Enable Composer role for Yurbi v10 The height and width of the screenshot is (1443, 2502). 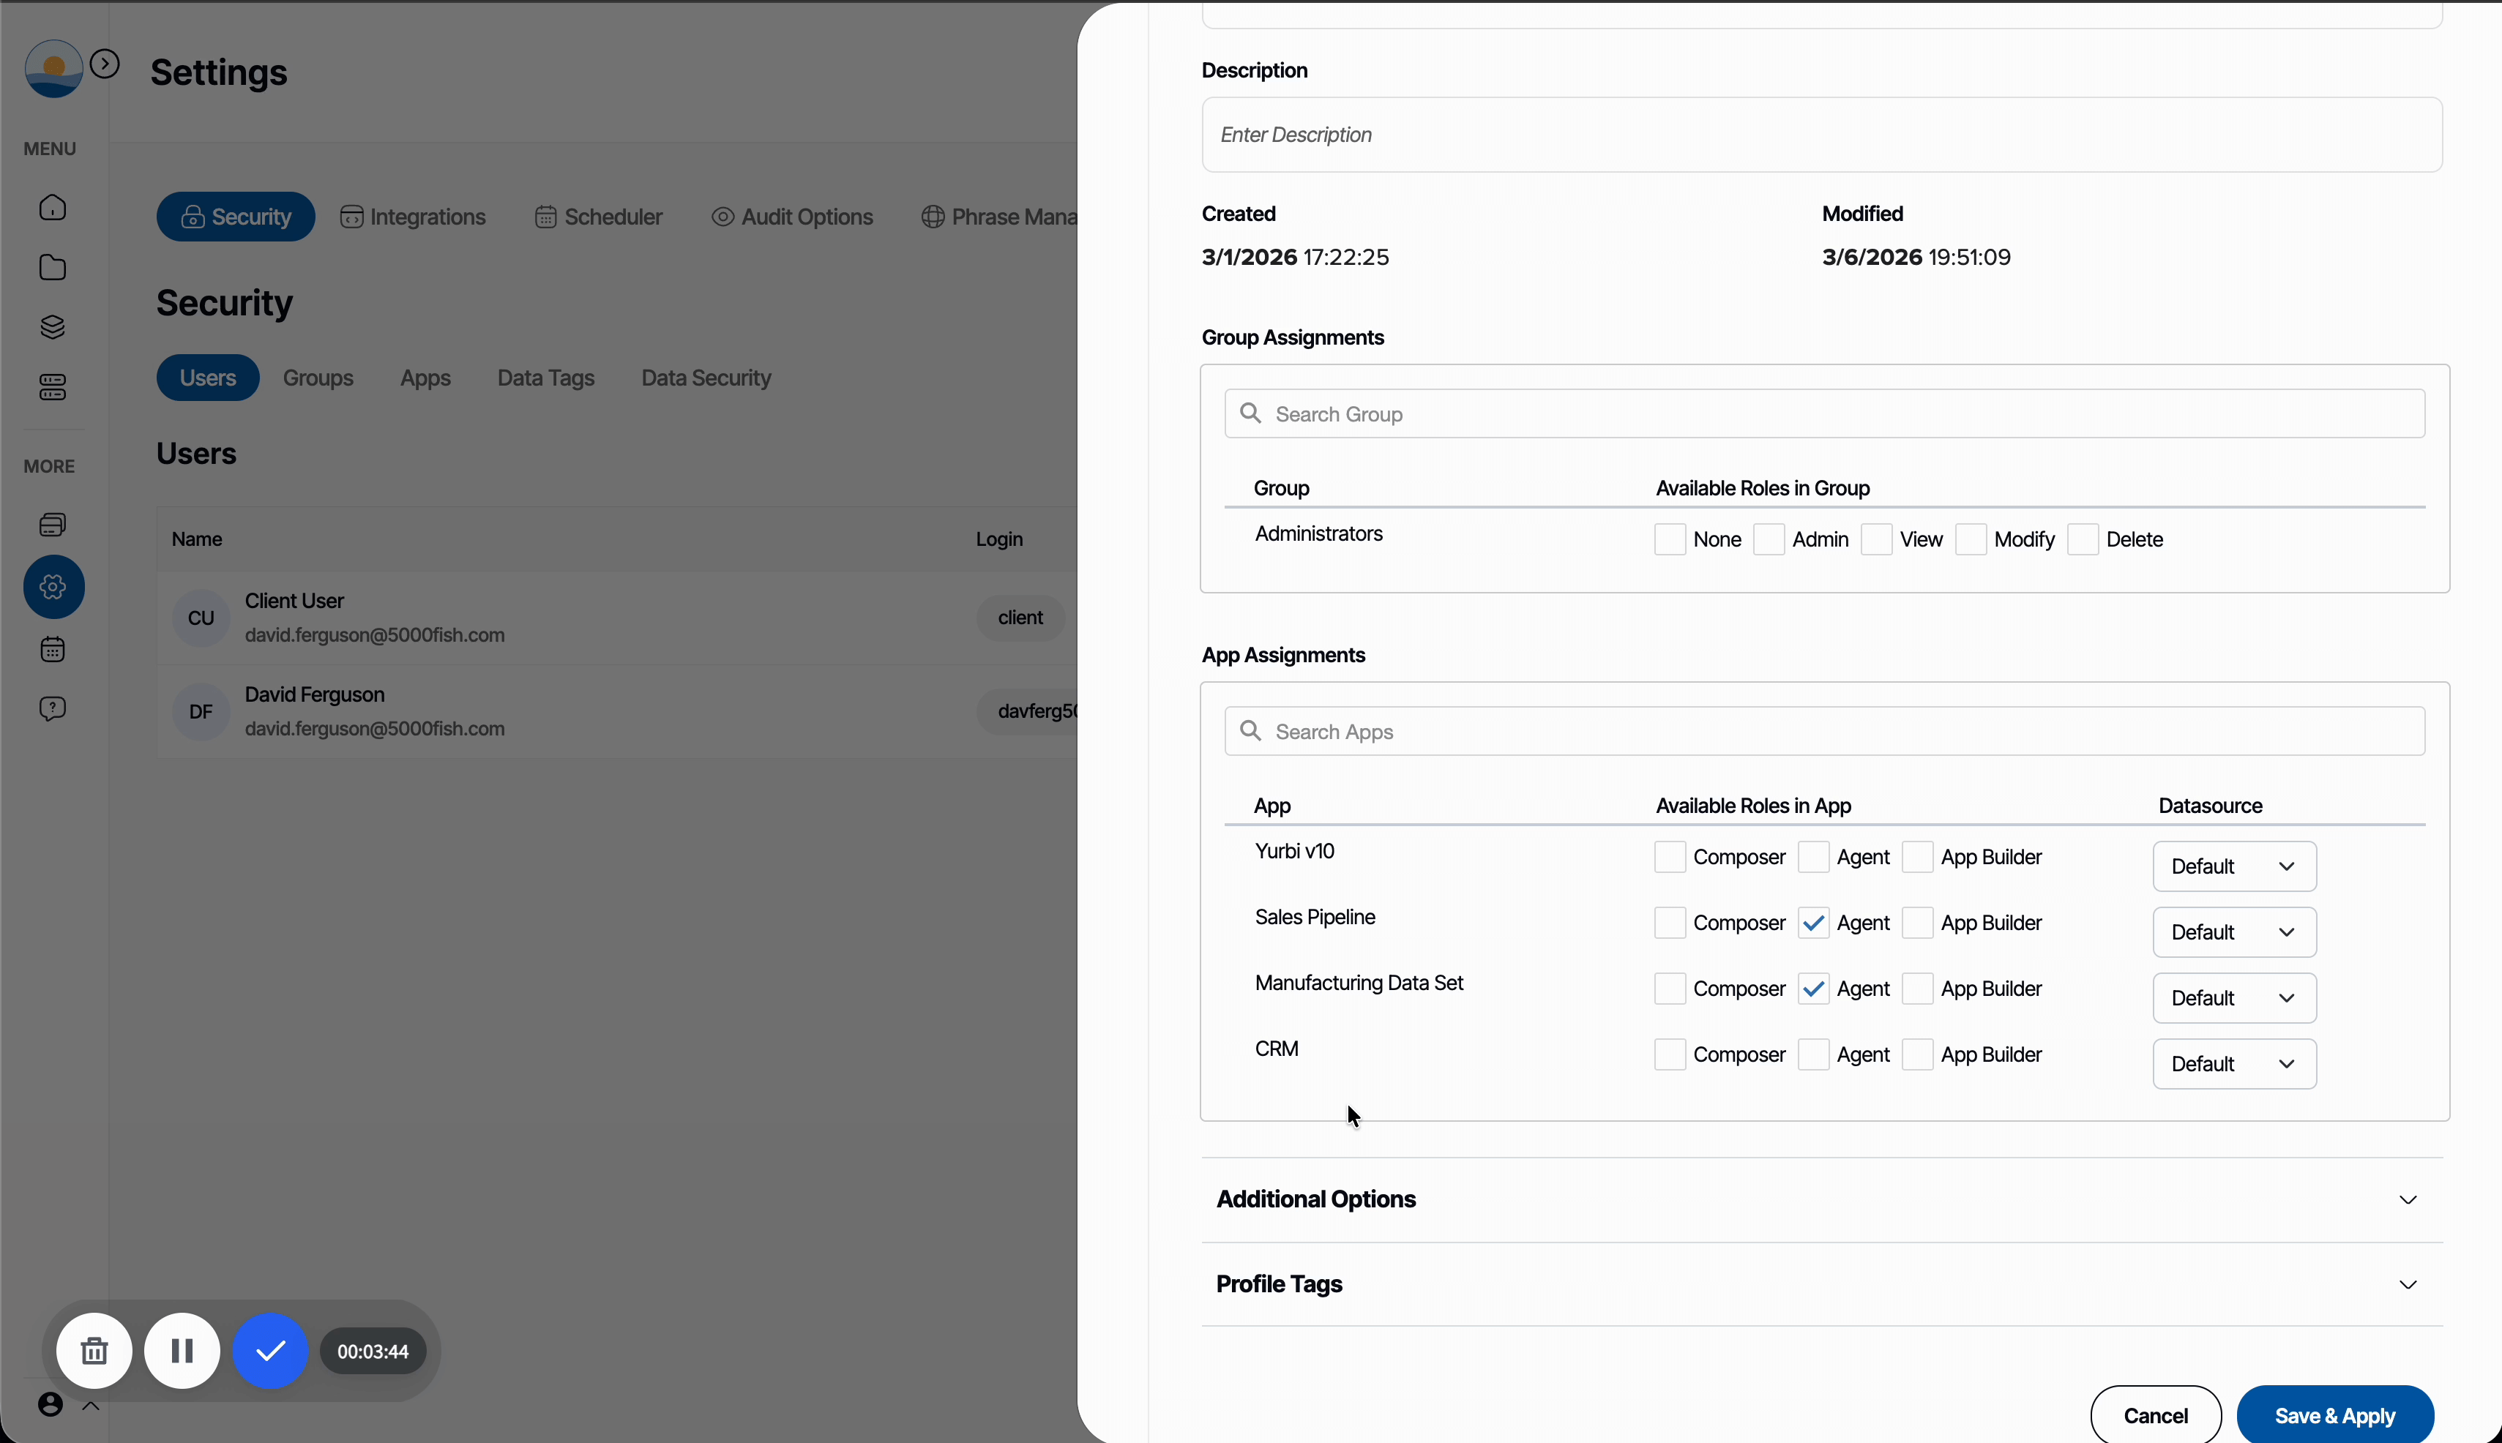click(1670, 856)
